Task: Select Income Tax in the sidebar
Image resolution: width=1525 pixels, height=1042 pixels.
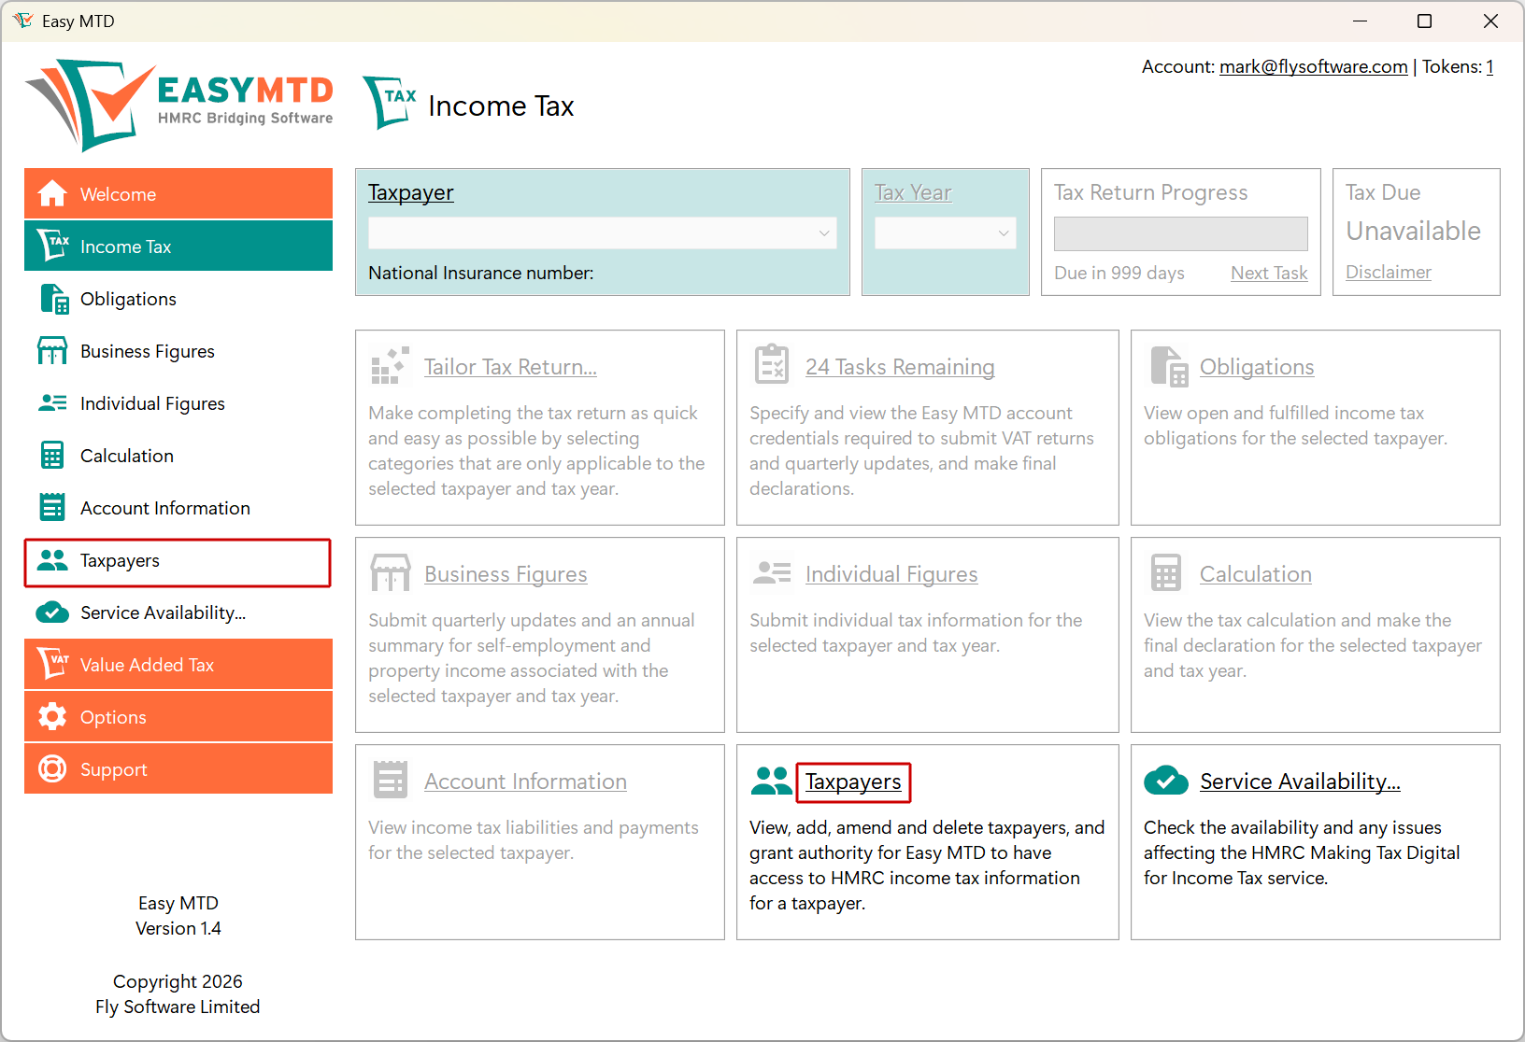Action: [178, 246]
